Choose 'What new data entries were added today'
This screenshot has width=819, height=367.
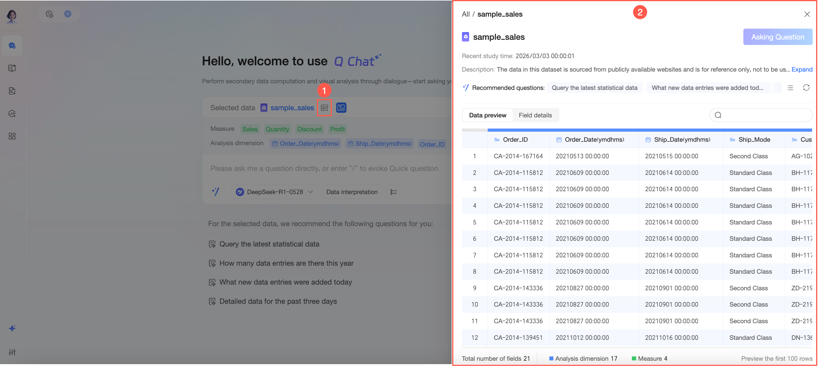coord(285,282)
